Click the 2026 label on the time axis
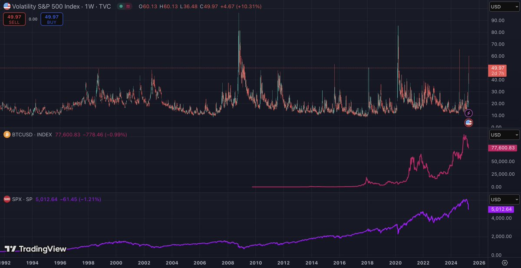This screenshot has width=521, height=268. pyautogui.click(x=478, y=262)
